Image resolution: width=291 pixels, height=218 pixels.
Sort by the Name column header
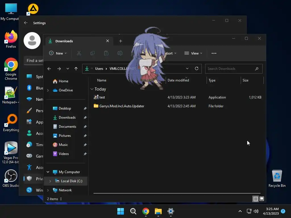click(102, 80)
